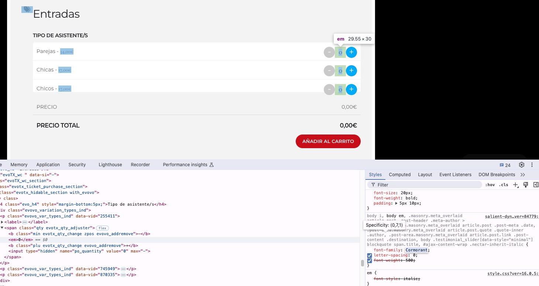The image size is (539, 286).
Task: Select the p data-vid 255411 row
Action: tap(180, 216)
